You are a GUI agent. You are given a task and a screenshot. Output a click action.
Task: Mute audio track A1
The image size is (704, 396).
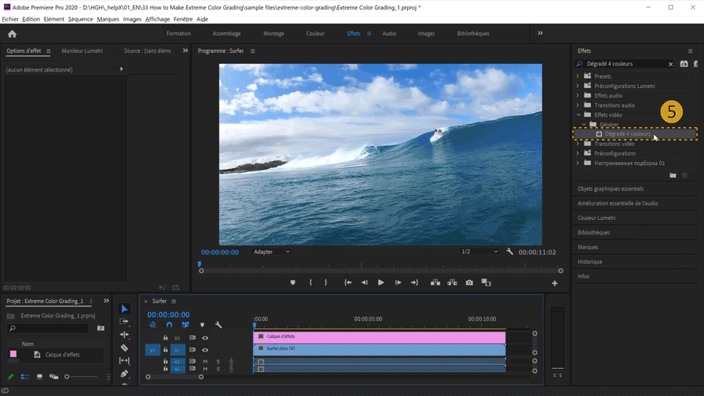click(205, 362)
